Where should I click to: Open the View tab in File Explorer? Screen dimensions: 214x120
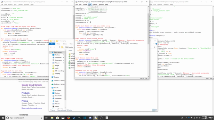[x=71, y=44]
